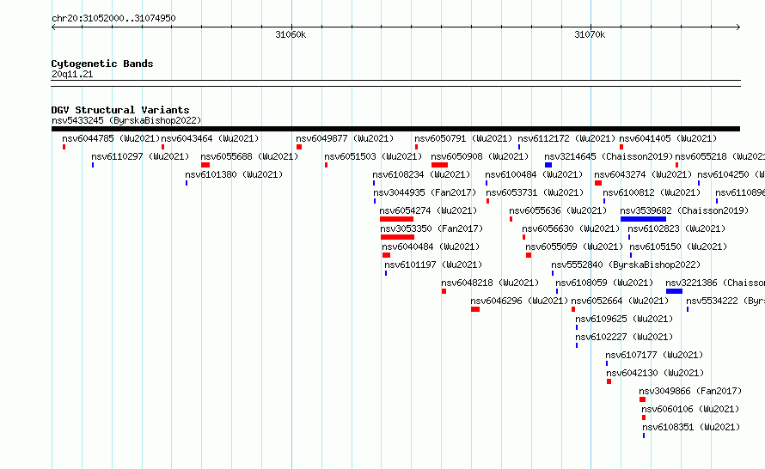
Task: Open nsv6055059 (Wu2021) label
Action: (x=574, y=247)
